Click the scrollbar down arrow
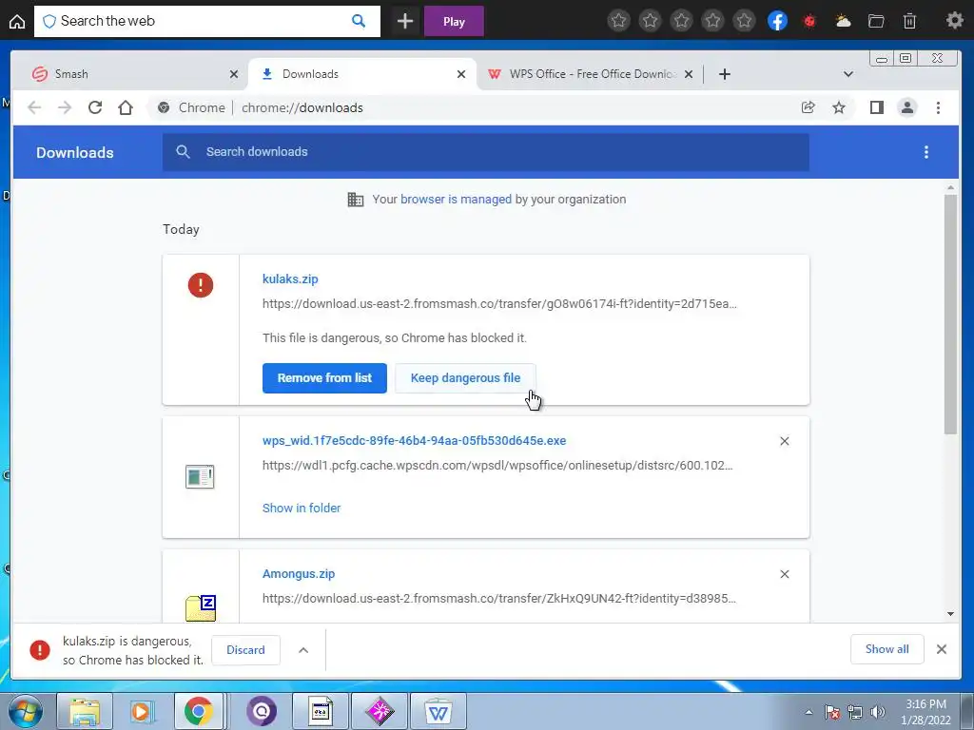The width and height of the screenshot is (974, 730). point(950,614)
